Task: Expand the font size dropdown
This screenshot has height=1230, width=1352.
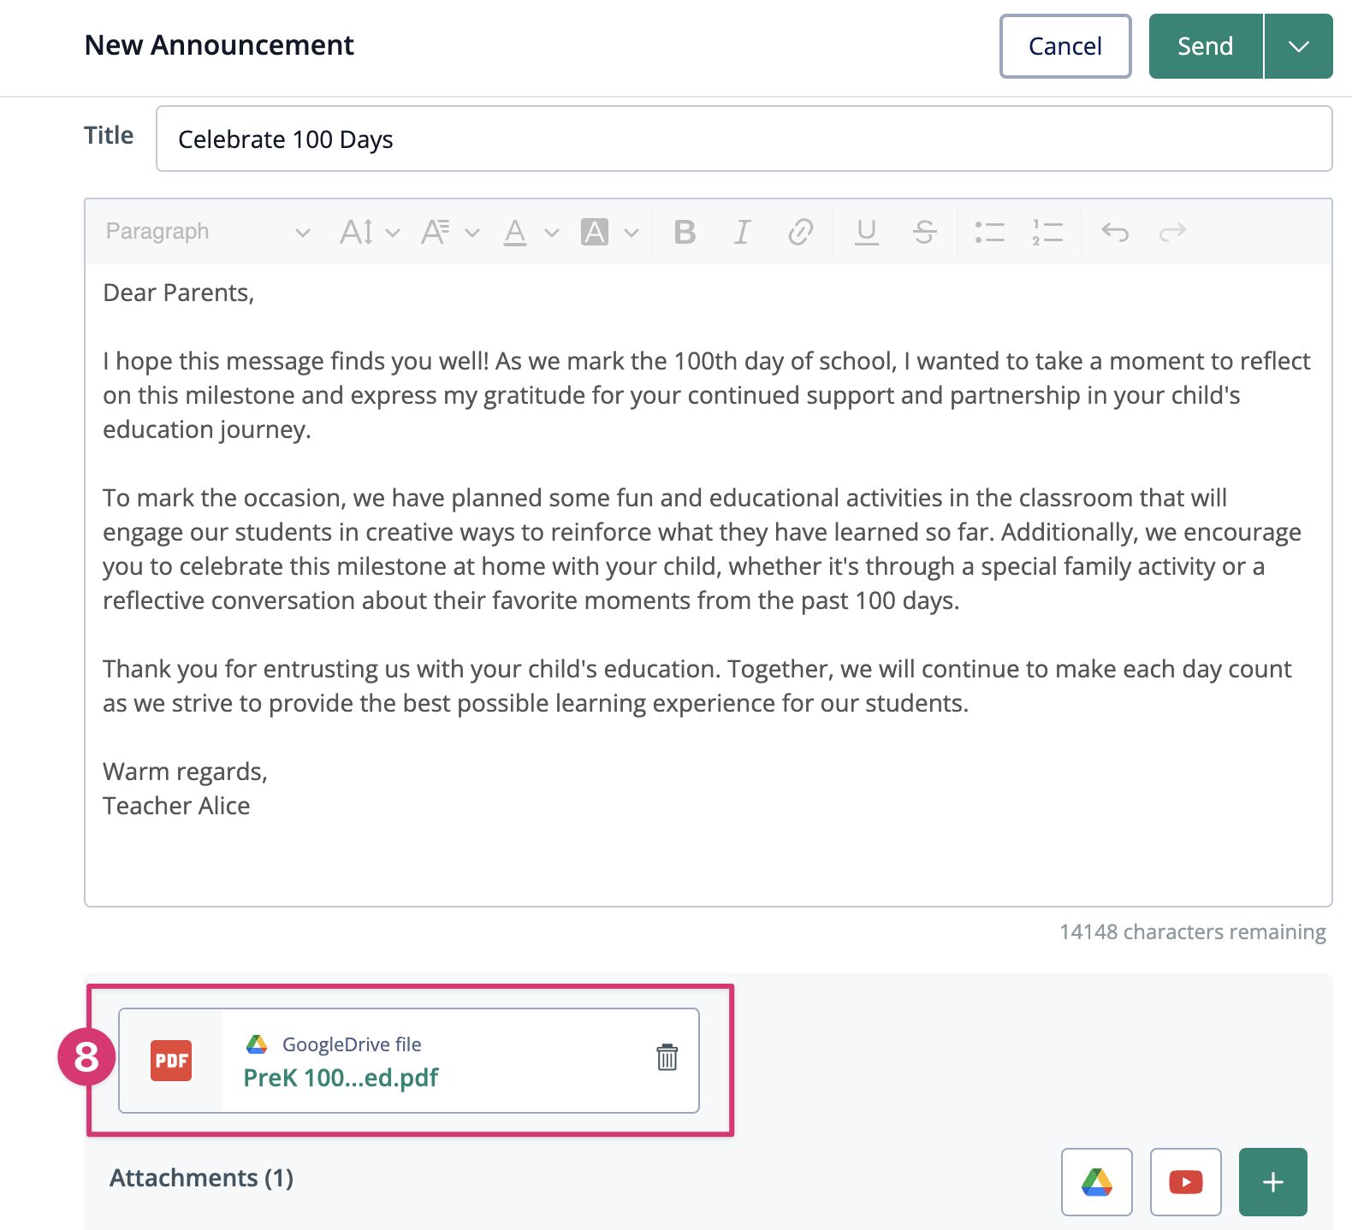Action: pos(370,232)
